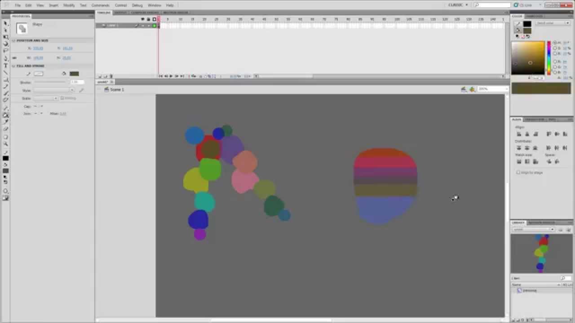Collapse the Position and Size section
The width and height of the screenshot is (575, 323).
pyautogui.click(x=13, y=41)
